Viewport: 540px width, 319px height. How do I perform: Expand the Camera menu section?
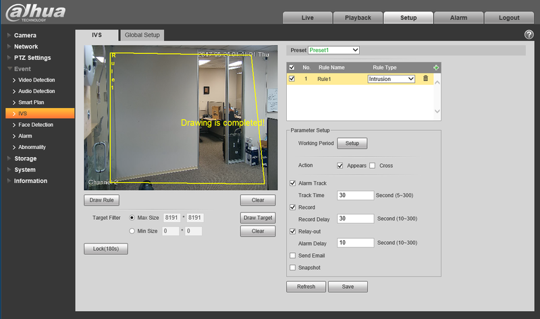point(25,35)
